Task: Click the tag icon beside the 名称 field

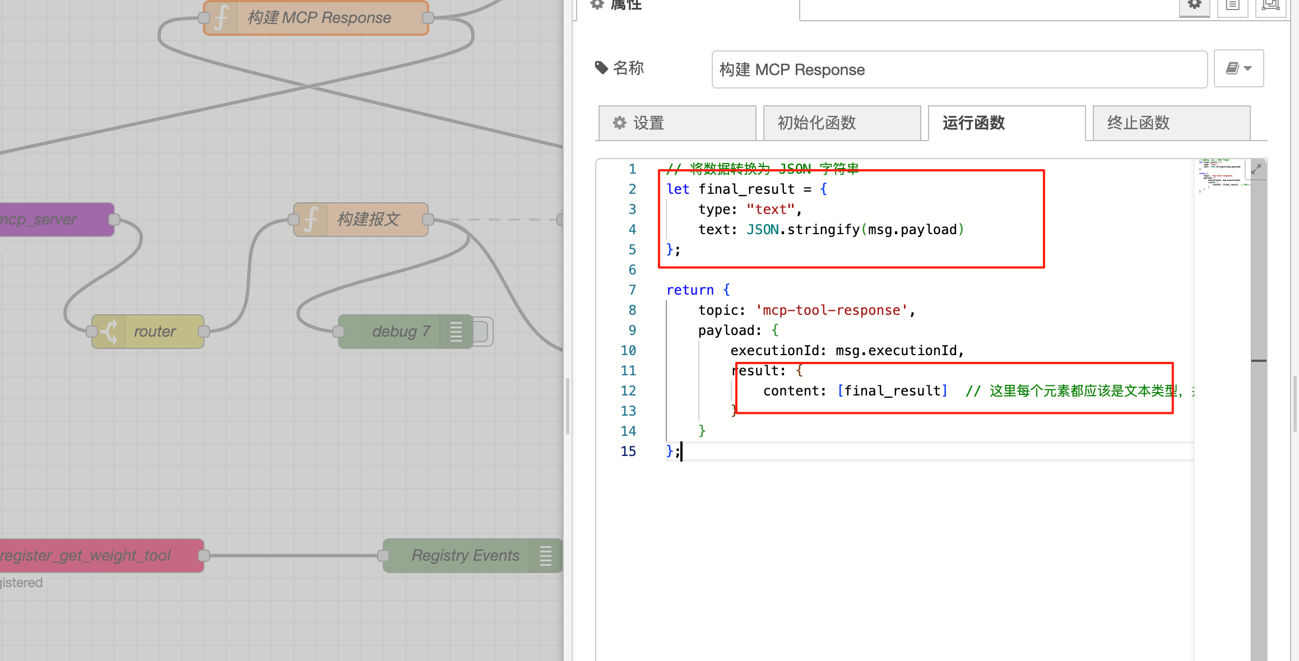Action: [x=601, y=68]
